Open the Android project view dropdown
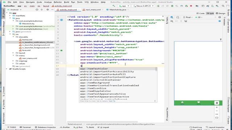This screenshot has width=232, height=130. click(14, 10)
